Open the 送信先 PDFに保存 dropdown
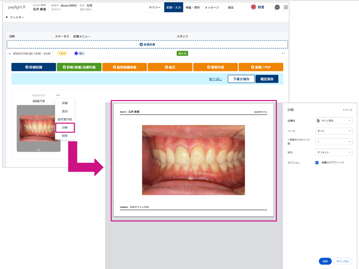 pyautogui.click(x=334, y=121)
